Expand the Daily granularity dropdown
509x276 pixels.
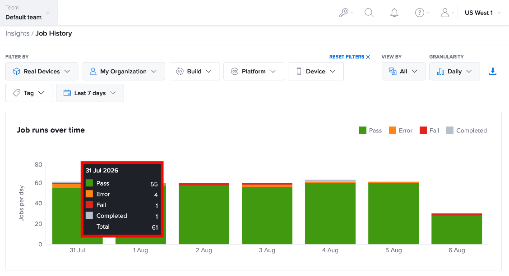454,71
